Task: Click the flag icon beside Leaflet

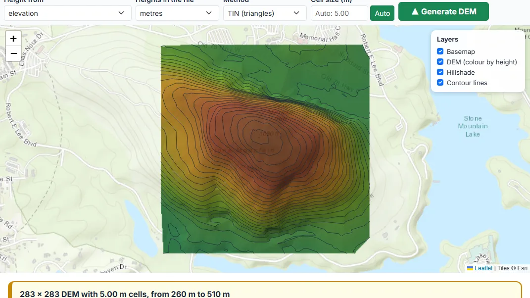Action: pyautogui.click(x=470, y=268)
